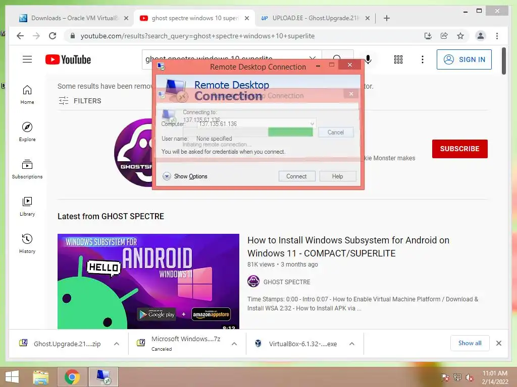Open menu for VirtualBox-6.1.32 exe download

pyautogui.click(x=352, y=344)
